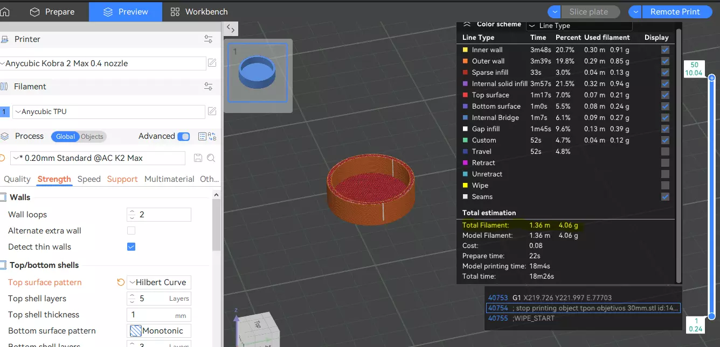Hide Outer wall lines in display
This screenshot has width=720, height=347.
665,61
